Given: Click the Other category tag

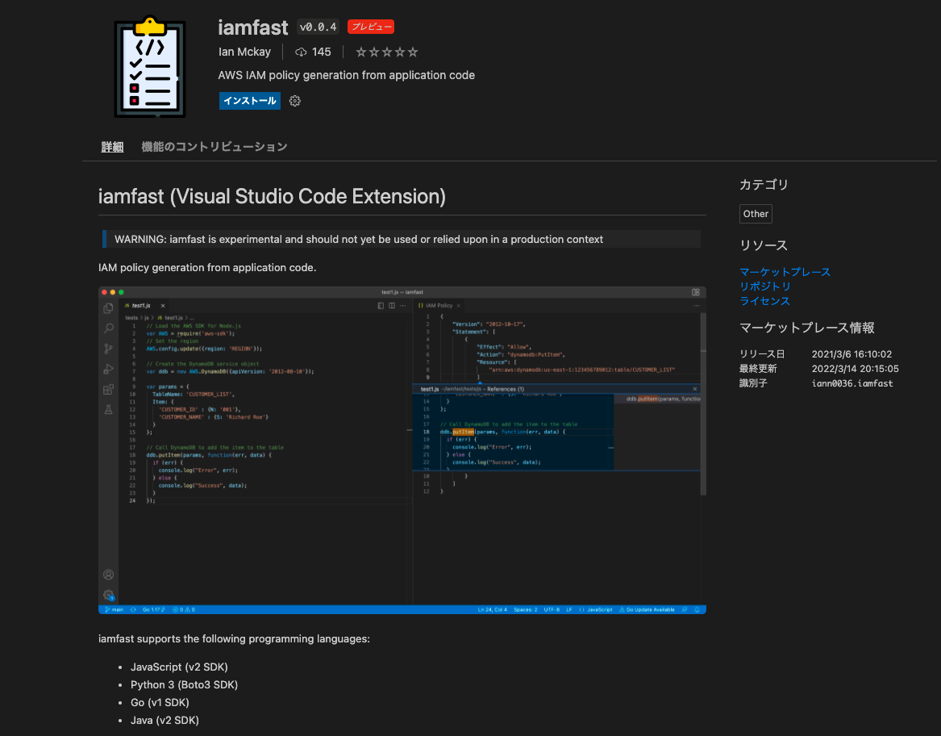Looking at the screenshot, I should 756,214.
